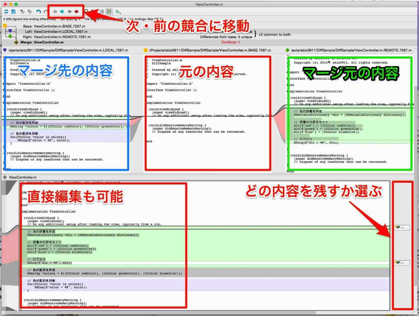Open the comparison method dropdown

coord(118,12)
